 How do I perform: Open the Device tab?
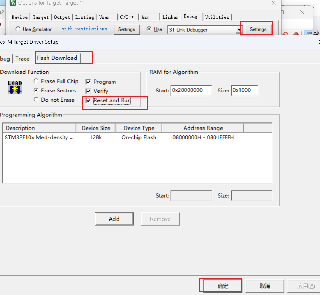coord(19,17)
